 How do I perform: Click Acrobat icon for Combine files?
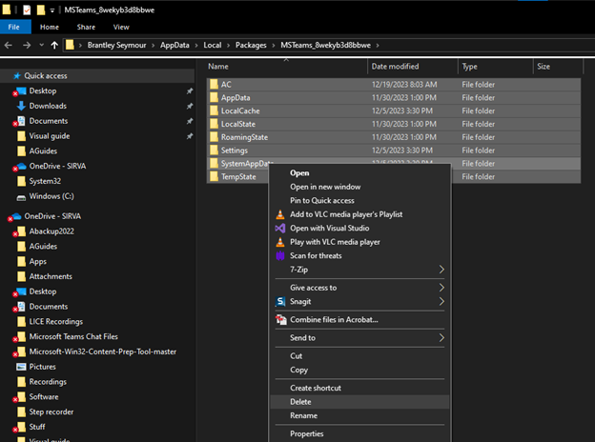(280, 319)
